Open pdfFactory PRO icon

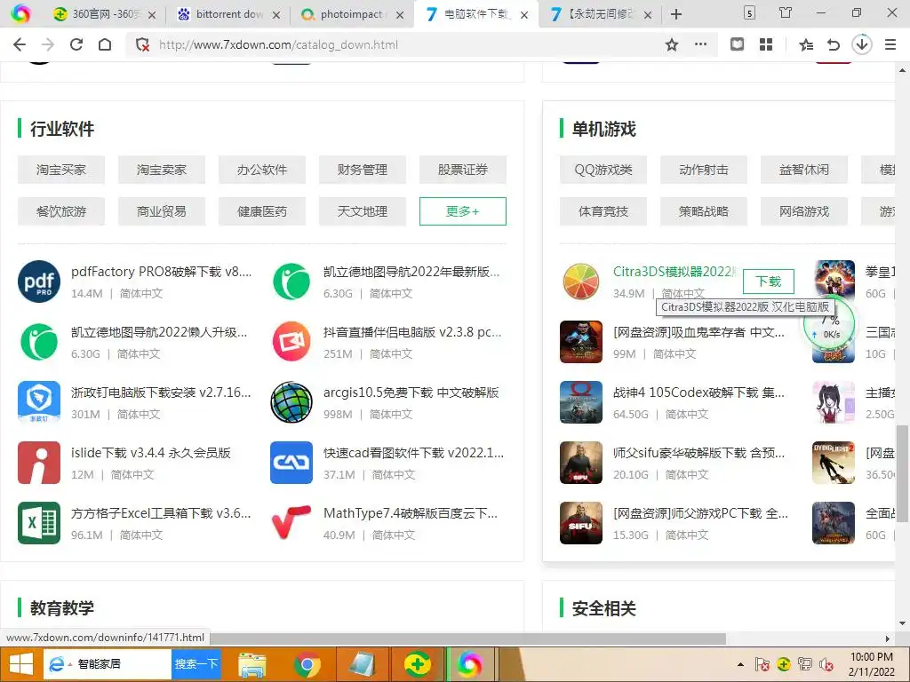[x=39, y=282]
